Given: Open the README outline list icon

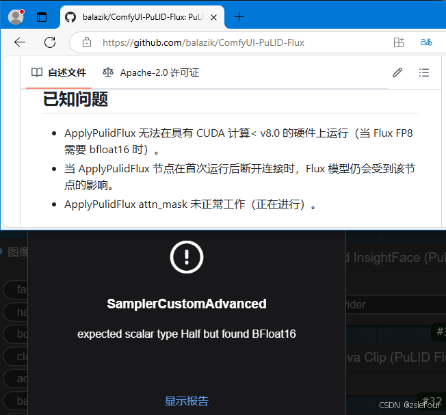Looking at the screenshot, I should coord(424,72).
